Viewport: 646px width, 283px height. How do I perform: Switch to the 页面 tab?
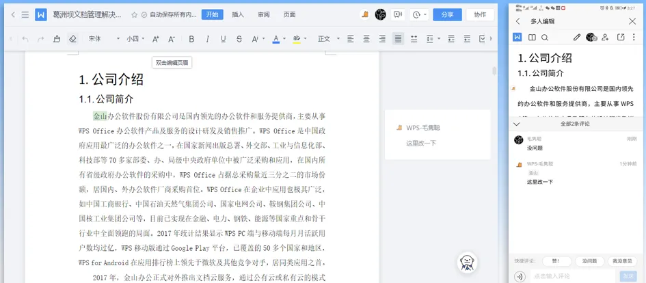point(289,15)
